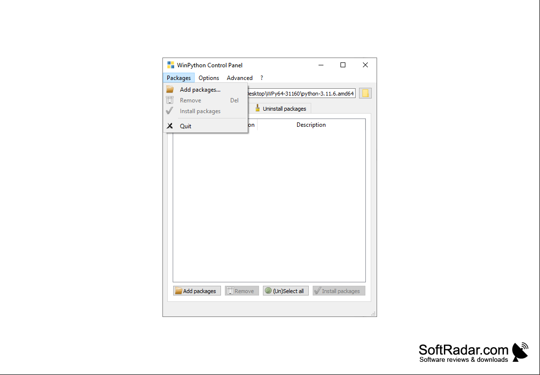
Task: Open the question mark help menu
Action: pyautogui.click(x=262, y=78)
